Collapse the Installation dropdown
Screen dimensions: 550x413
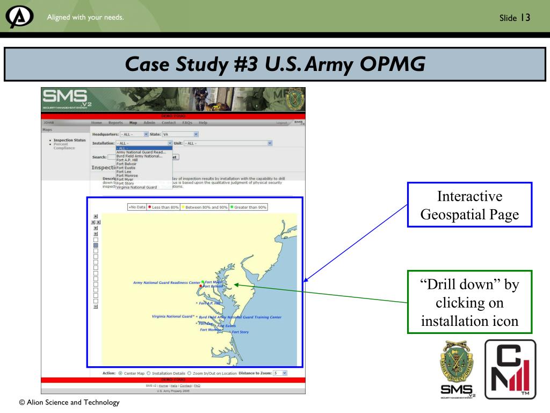(144, 143)
